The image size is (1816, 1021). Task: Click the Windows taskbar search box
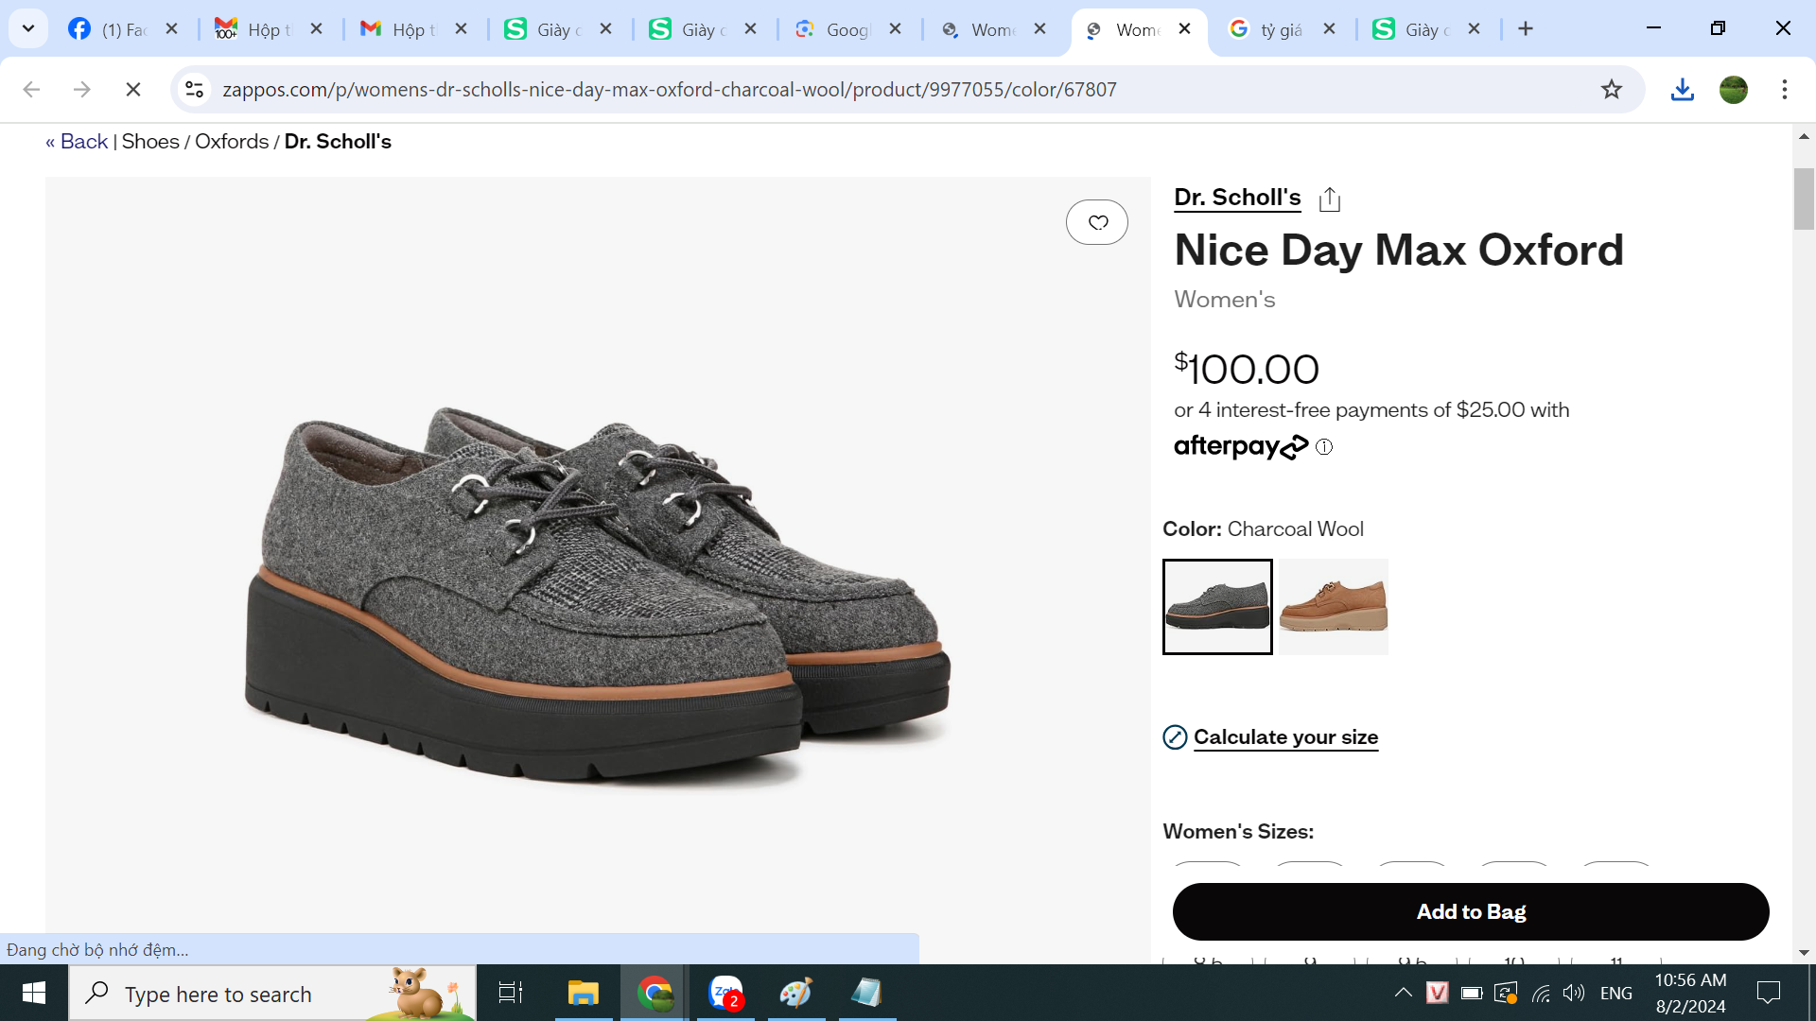pyautogui.click(x=272, y=993)
